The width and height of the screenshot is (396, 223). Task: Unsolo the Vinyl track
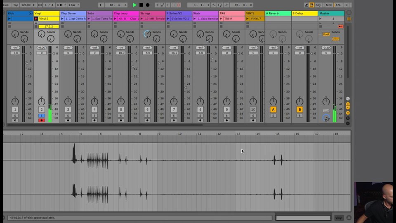pyautogui.click(x=41, y=116)
